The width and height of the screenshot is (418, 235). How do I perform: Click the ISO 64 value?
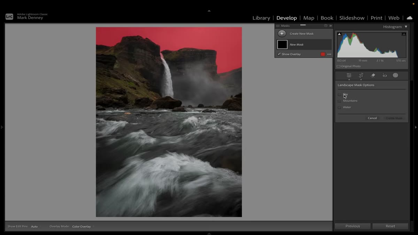point(341,61)
